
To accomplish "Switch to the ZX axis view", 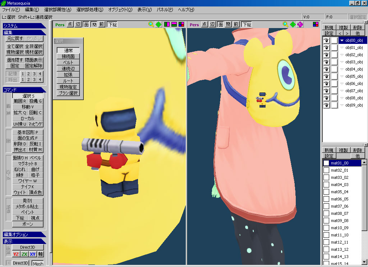I will [24, 254].
